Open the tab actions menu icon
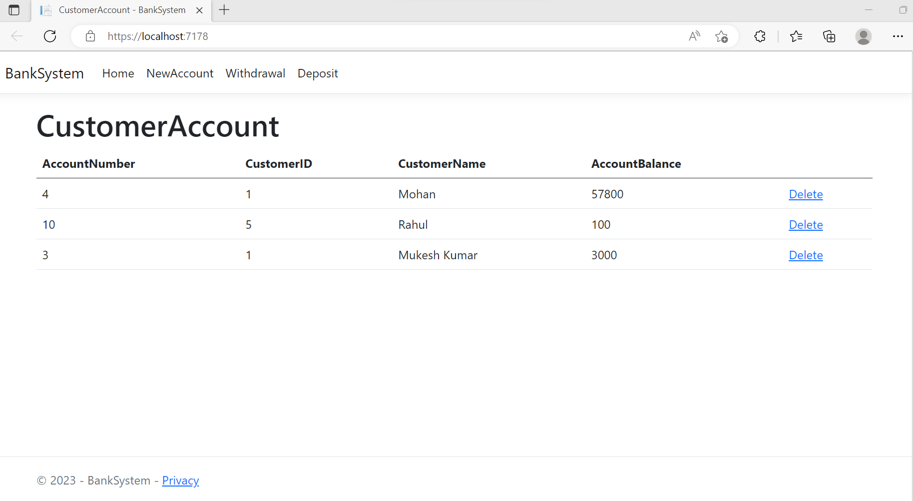Viewport: 913px width, 501px height. [14, 9]
